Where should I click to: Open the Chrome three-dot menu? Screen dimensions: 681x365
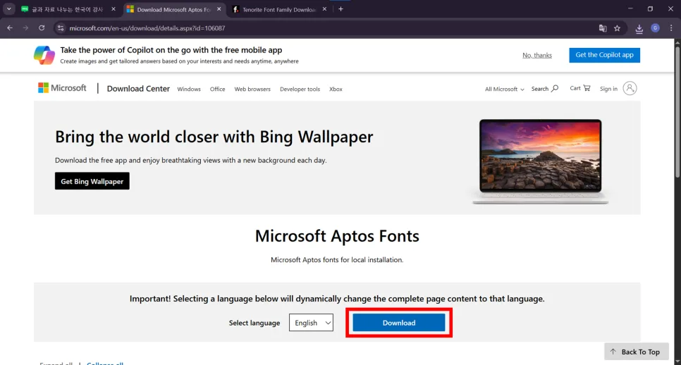[671, 28]
